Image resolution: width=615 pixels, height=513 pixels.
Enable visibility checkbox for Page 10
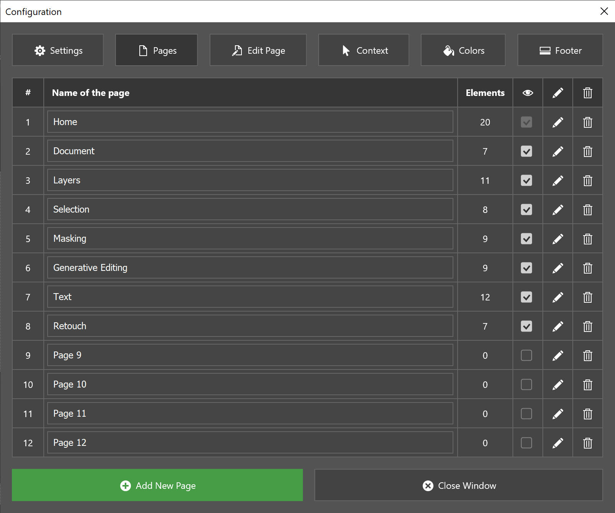point(526,384)
